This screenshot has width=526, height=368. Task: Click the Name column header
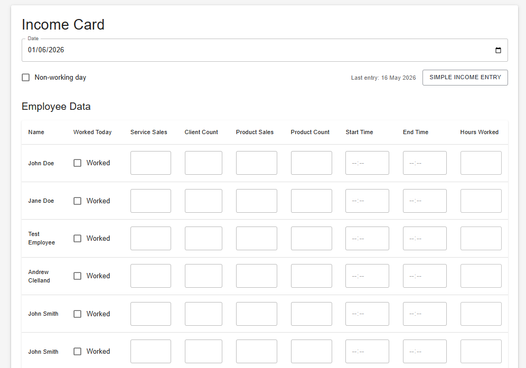pos(36,132)
